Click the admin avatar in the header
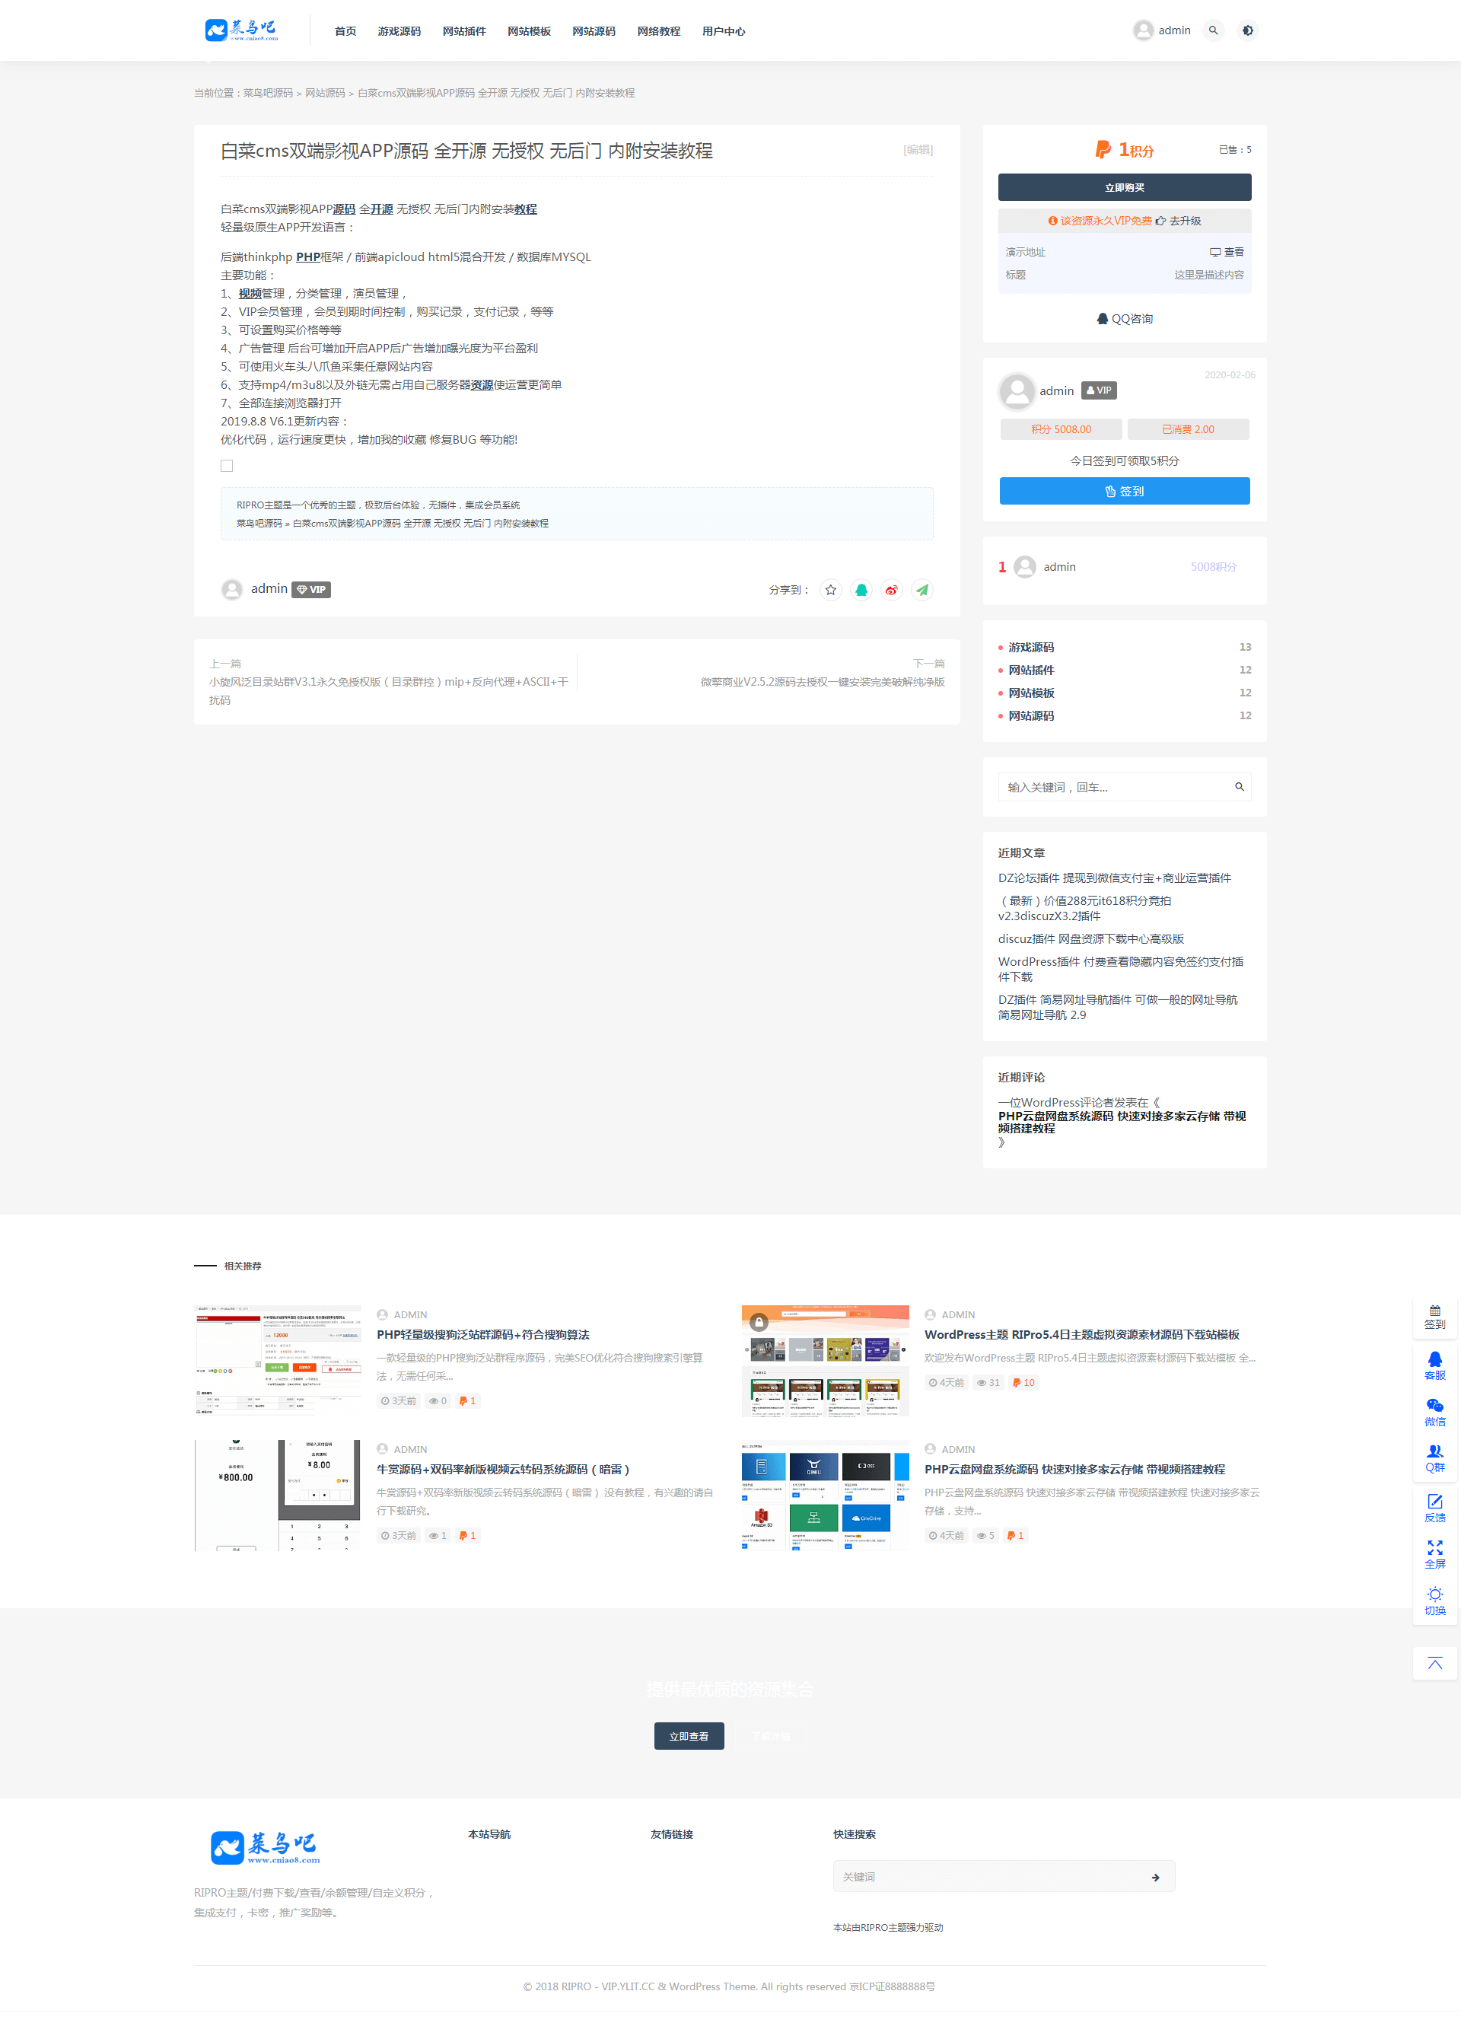Screen dimensions: 1461x2026 point(1142,30)
